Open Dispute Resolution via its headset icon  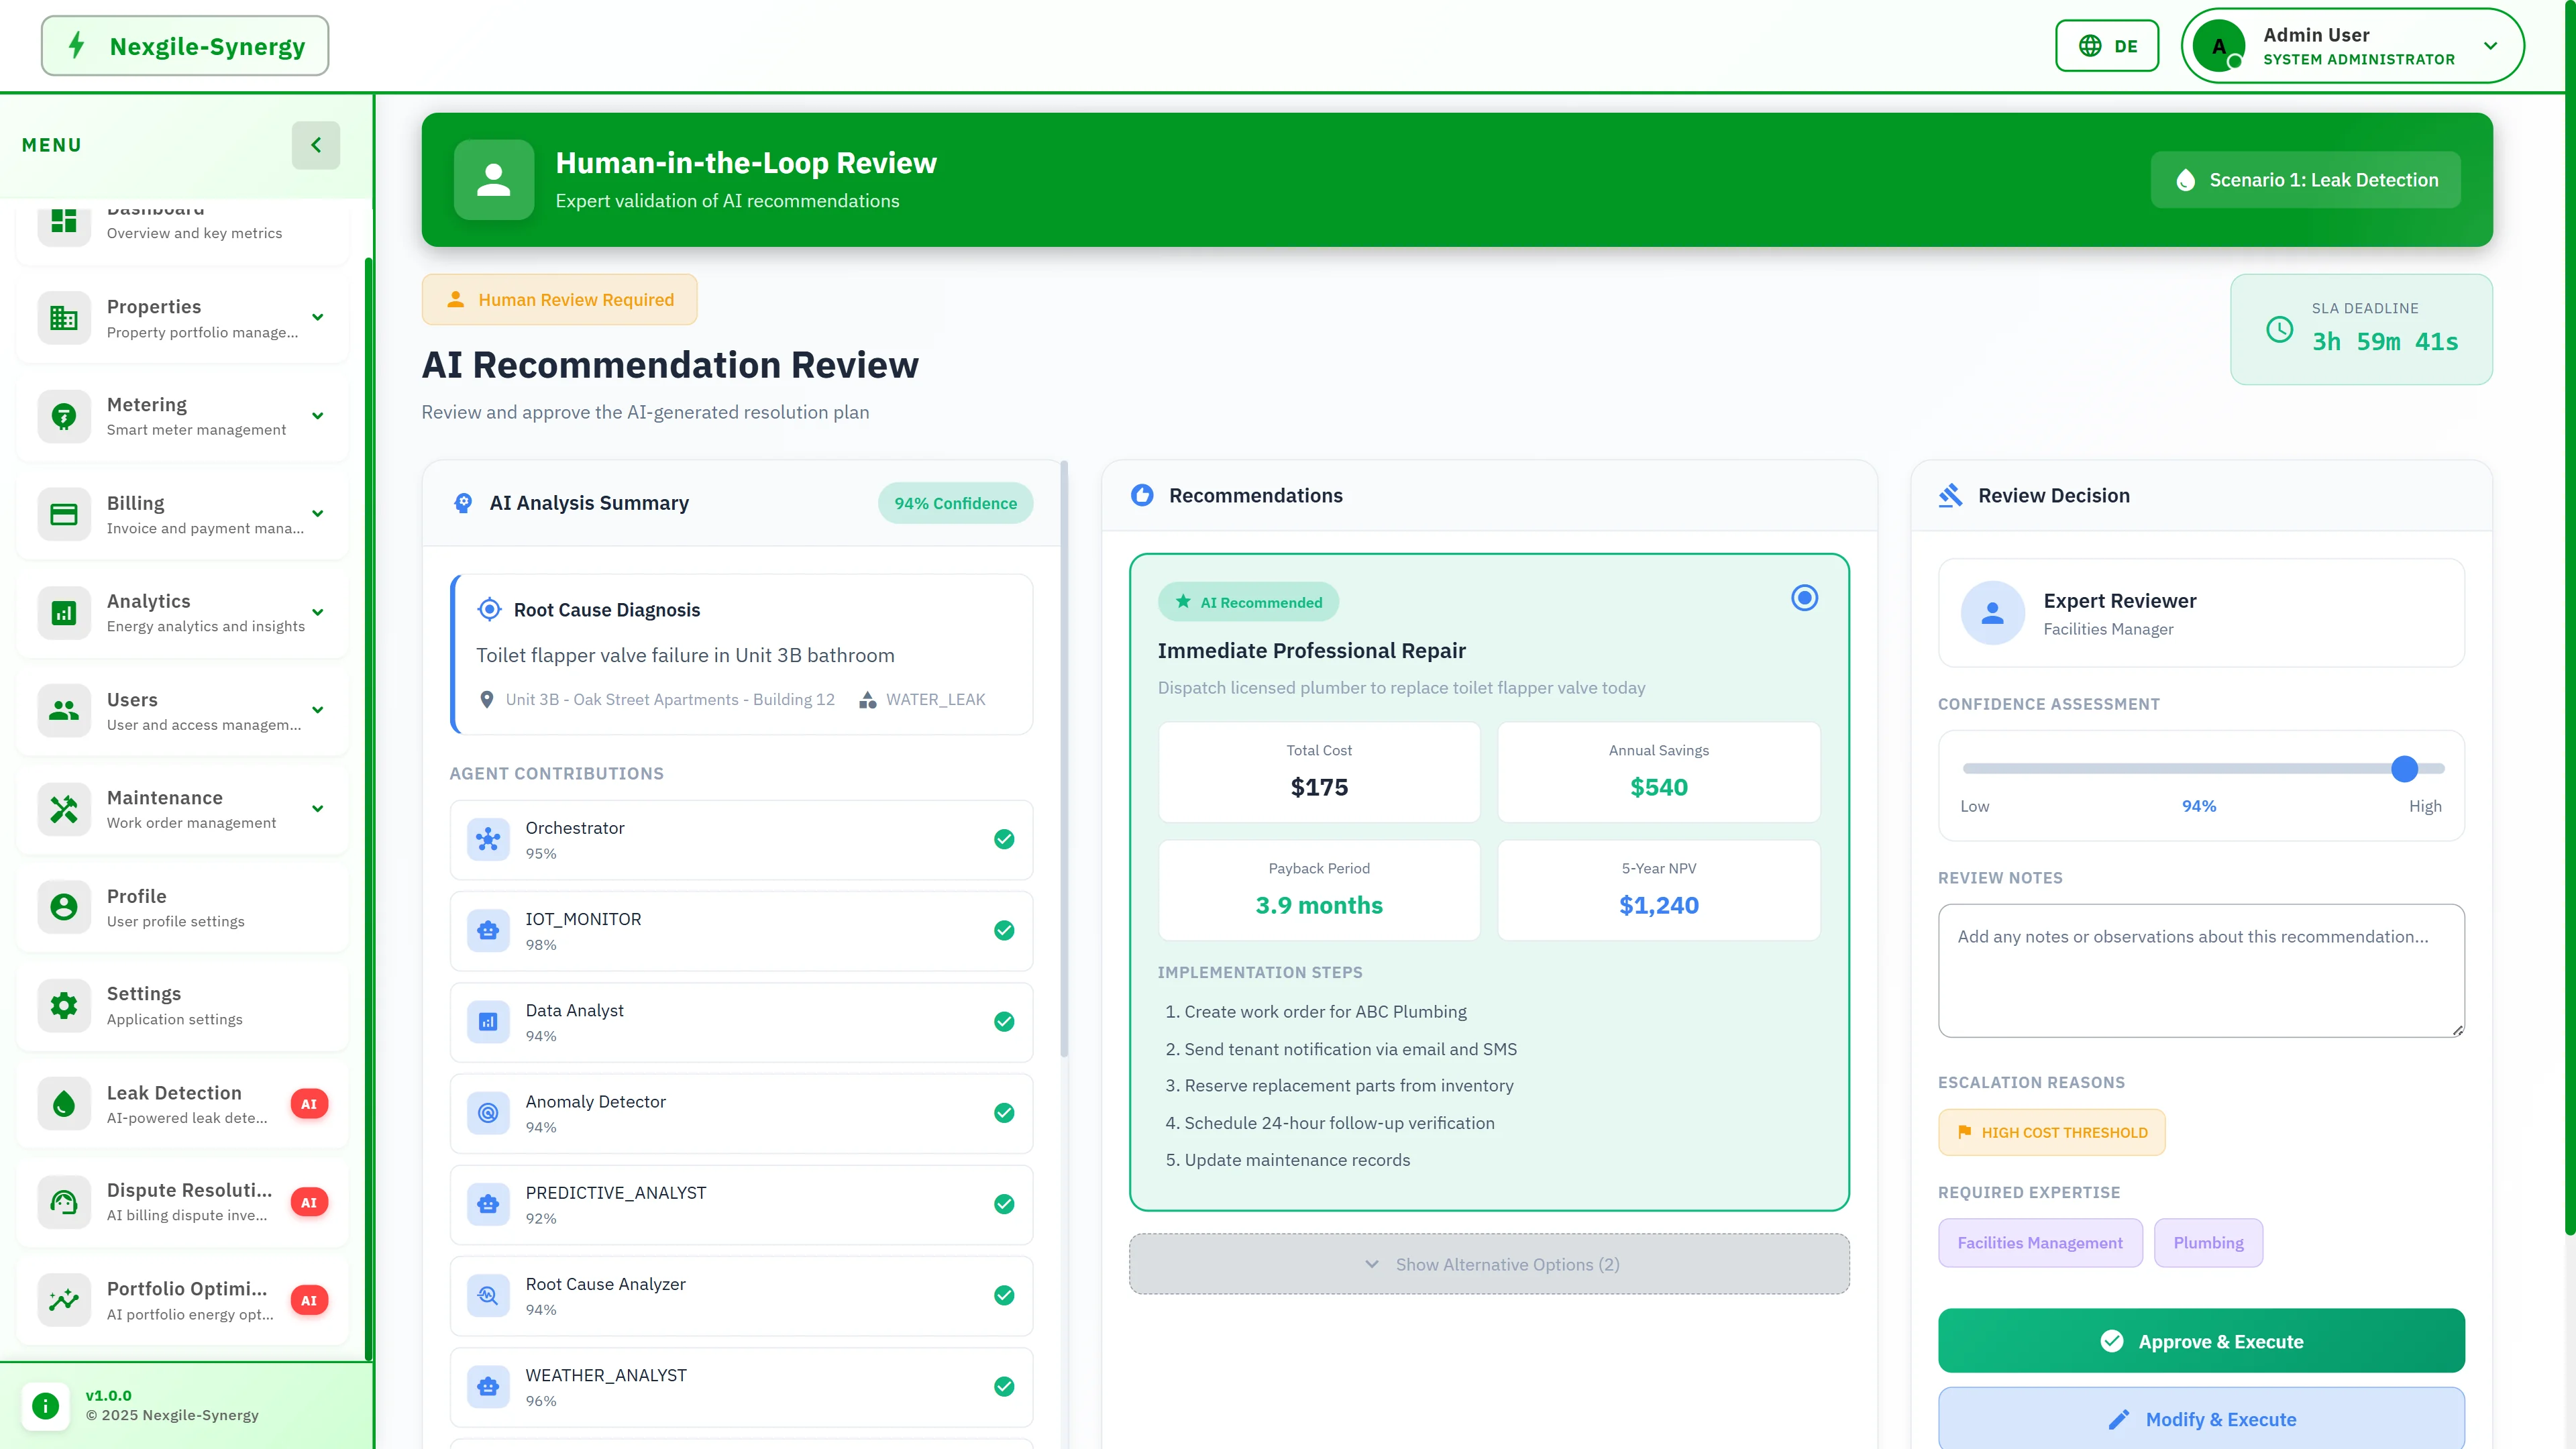63,1202
